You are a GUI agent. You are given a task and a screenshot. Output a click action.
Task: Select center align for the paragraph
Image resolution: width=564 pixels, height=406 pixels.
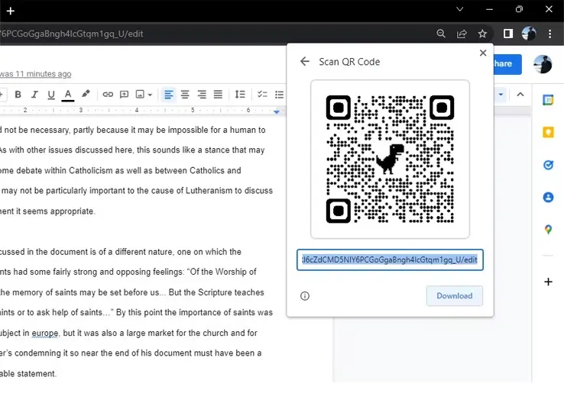(185, 95)
